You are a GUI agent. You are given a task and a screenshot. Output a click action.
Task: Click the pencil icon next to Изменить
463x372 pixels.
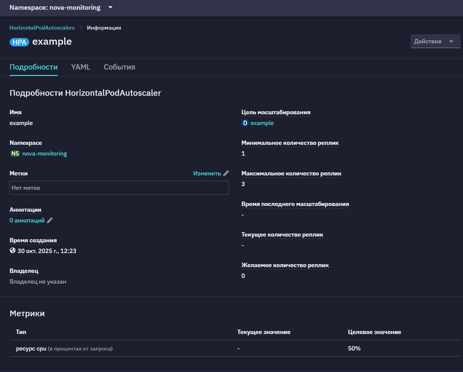(226, 173)
